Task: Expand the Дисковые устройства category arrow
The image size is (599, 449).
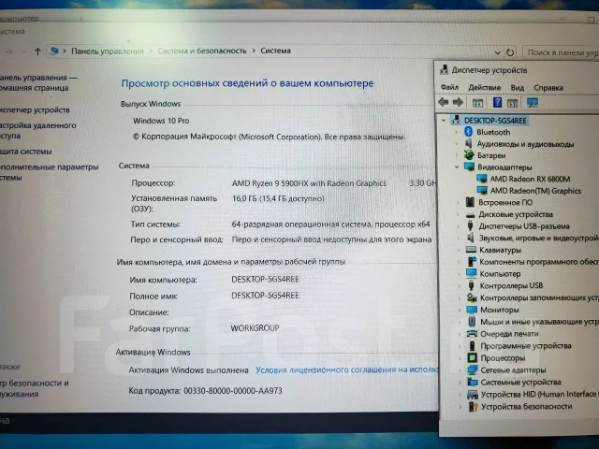Action: 458,214
